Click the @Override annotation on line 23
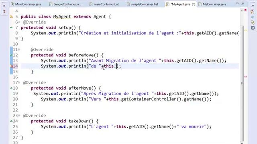257x144 pixels. [x=35, y=116]
